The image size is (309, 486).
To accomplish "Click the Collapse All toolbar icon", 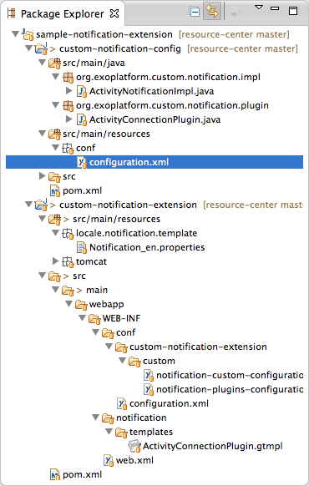I will pyautogui.click(x=194, y=12).
